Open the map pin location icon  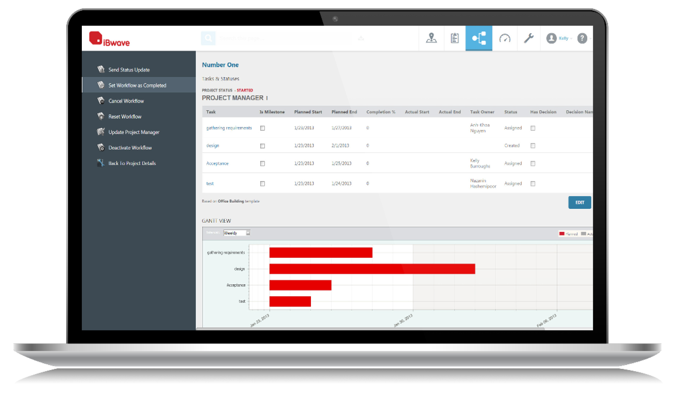tap(431, 38)
